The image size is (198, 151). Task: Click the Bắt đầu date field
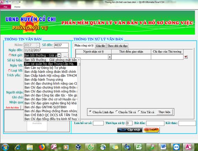pos(155,123)
